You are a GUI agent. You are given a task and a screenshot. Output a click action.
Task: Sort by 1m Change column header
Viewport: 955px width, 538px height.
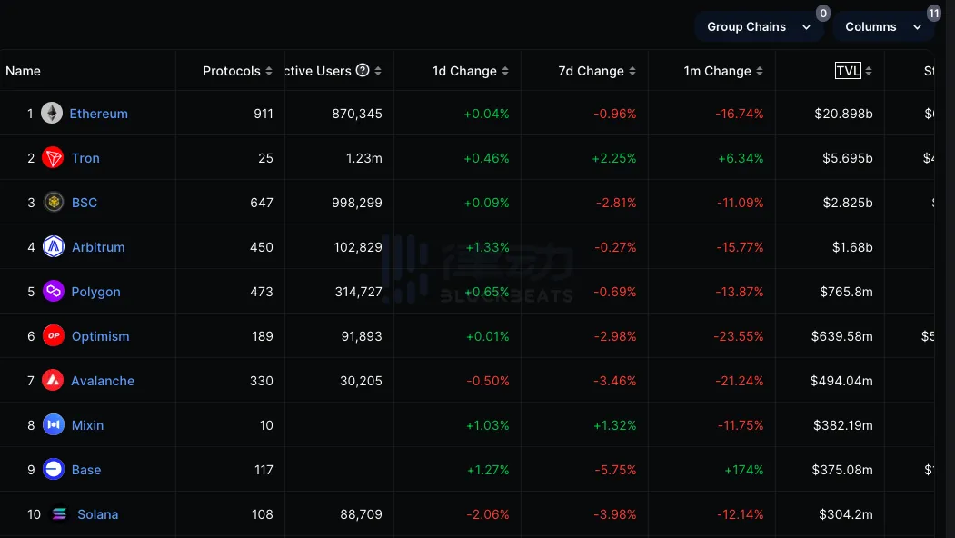(x=723, y=71)
